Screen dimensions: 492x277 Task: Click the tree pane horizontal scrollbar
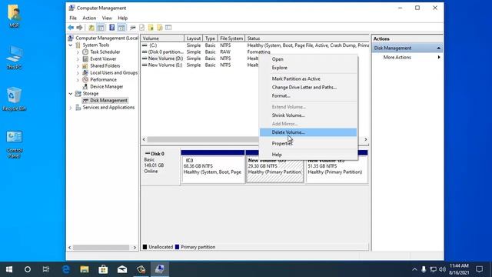(x=101, y=248)
